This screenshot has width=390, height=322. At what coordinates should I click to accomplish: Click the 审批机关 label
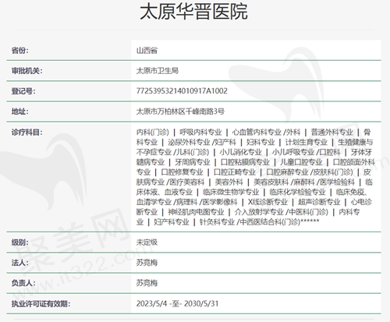27,71
